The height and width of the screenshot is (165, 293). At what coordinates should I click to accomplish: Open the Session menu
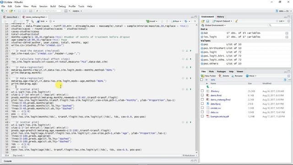(x=43, y=6)
